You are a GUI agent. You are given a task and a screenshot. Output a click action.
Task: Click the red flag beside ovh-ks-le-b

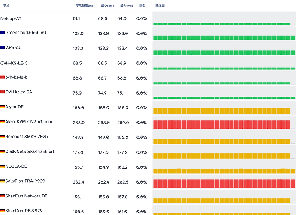coord(3,77)
